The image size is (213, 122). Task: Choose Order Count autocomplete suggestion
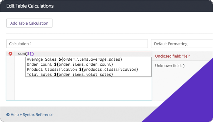pos(88,64)
